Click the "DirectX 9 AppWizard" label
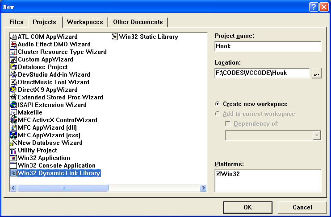The height and width of the screenshot is (217, 331). point(48,90)
